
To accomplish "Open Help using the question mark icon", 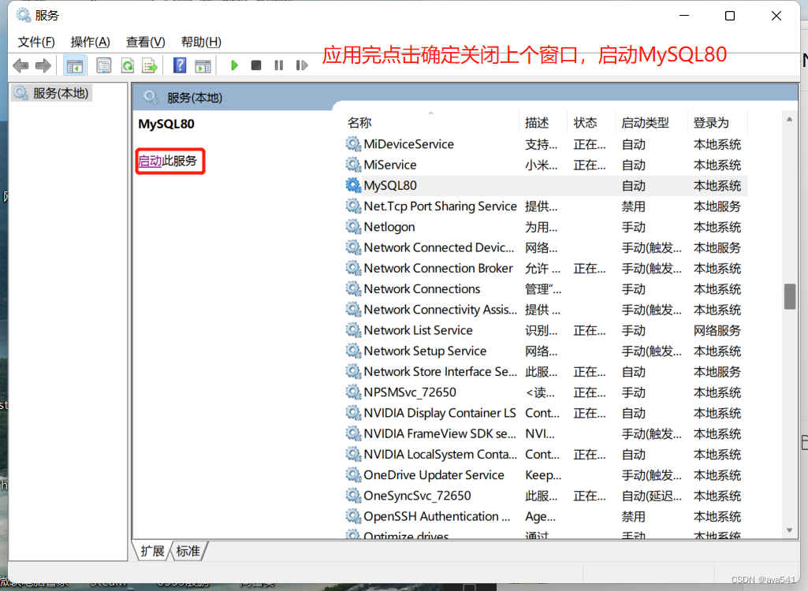I will coord(179,65).
